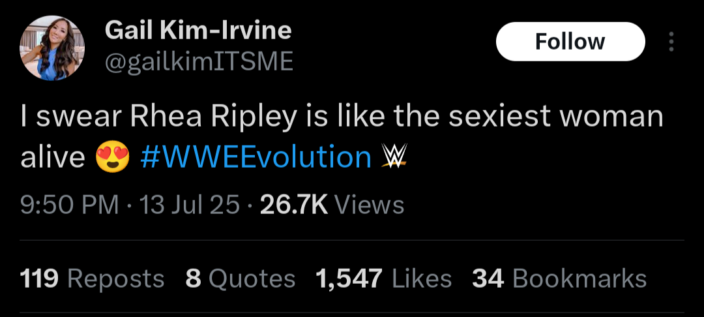Image resolution: width=704 pixels, height=317 pixels.
Task: Open more options three-dot menu
Action: click(671, 42)
